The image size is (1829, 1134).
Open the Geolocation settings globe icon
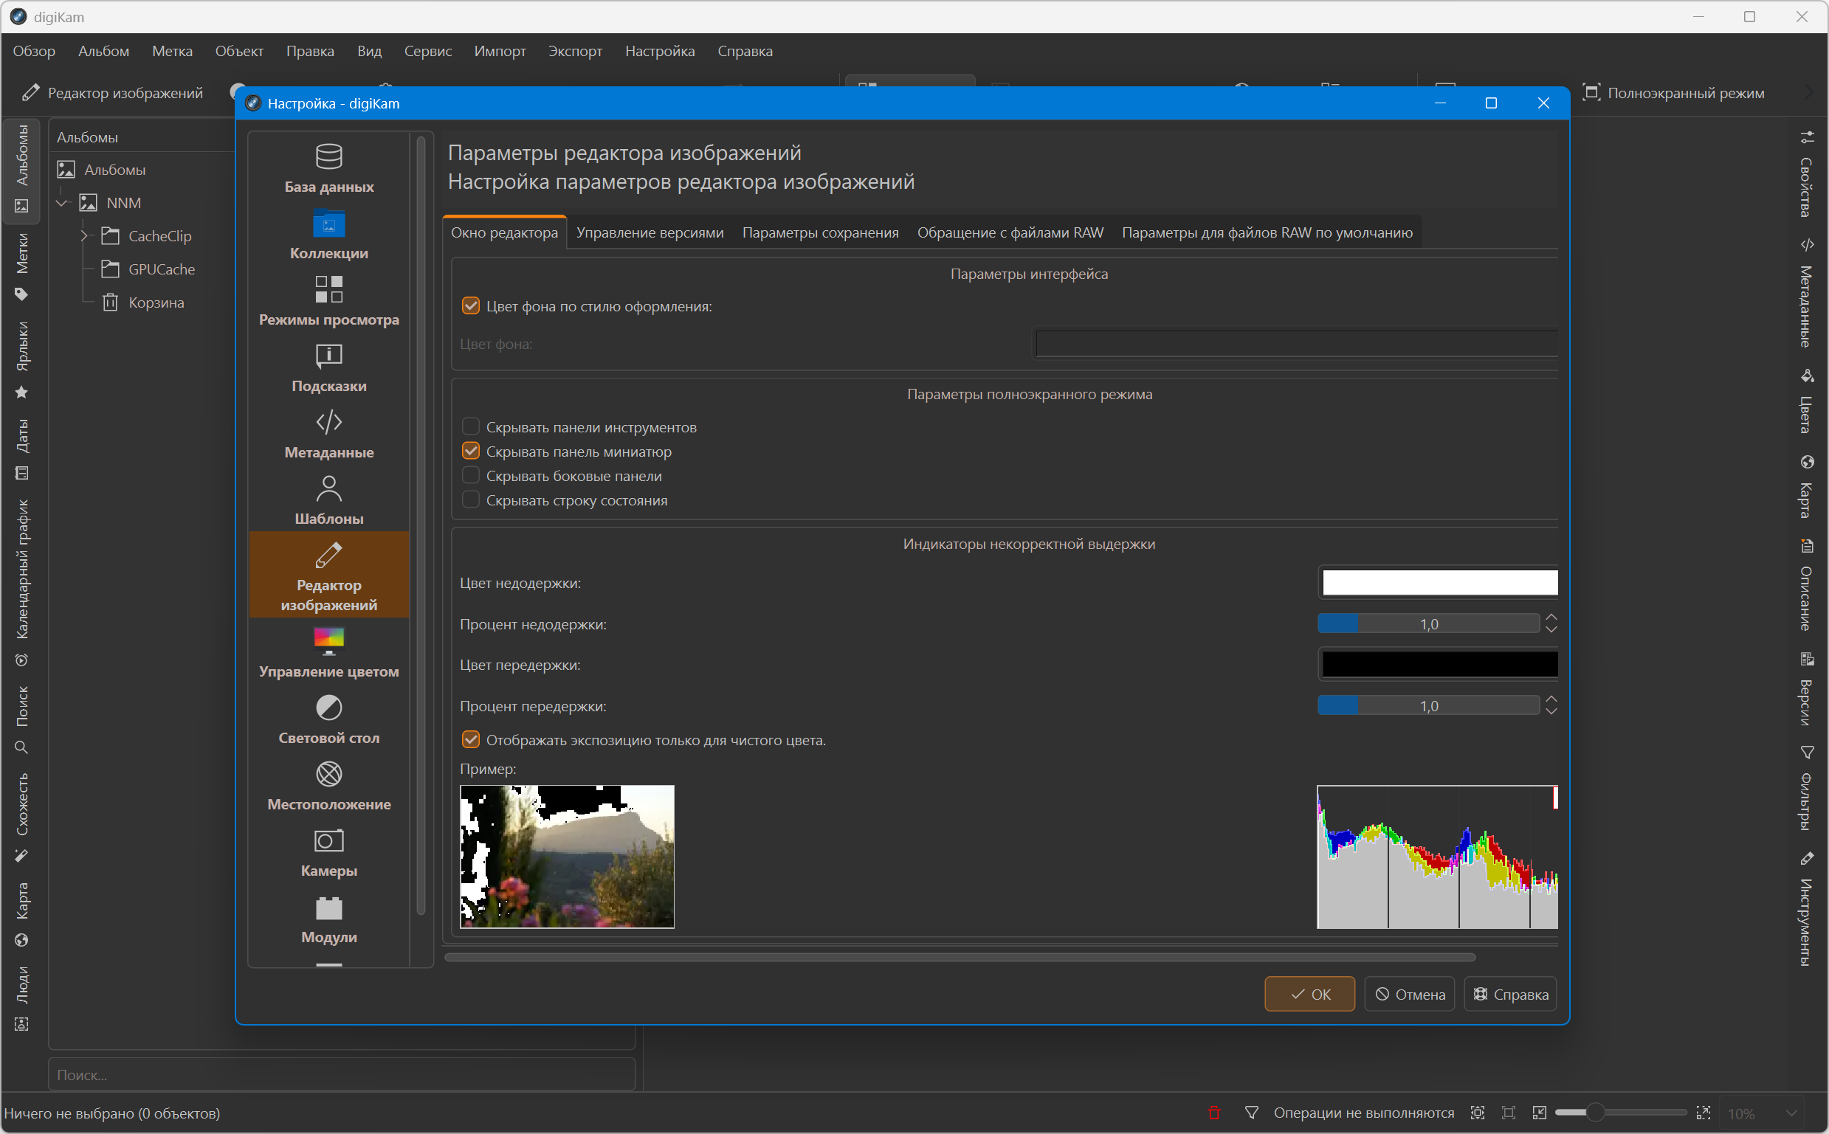point(328,774)
